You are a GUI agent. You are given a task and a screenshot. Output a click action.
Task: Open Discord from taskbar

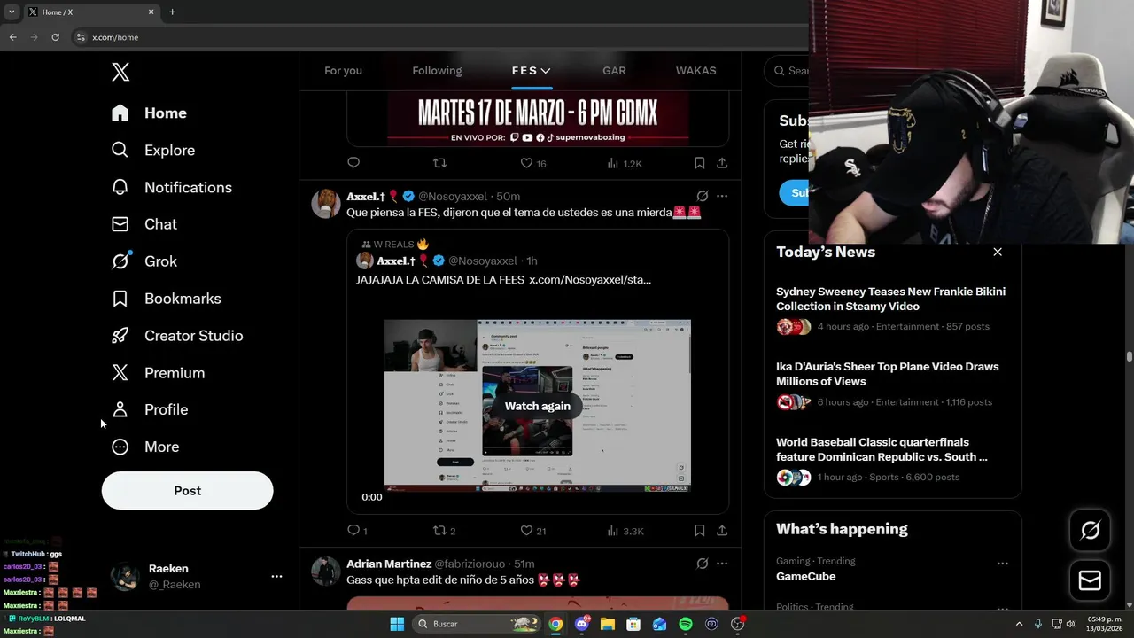click(582, 624)
